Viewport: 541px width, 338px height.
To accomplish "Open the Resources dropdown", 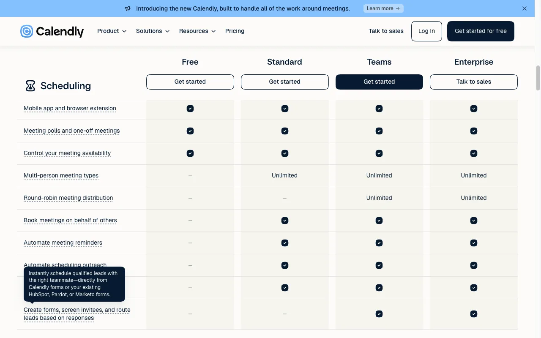I will click(x=197, y=31).
